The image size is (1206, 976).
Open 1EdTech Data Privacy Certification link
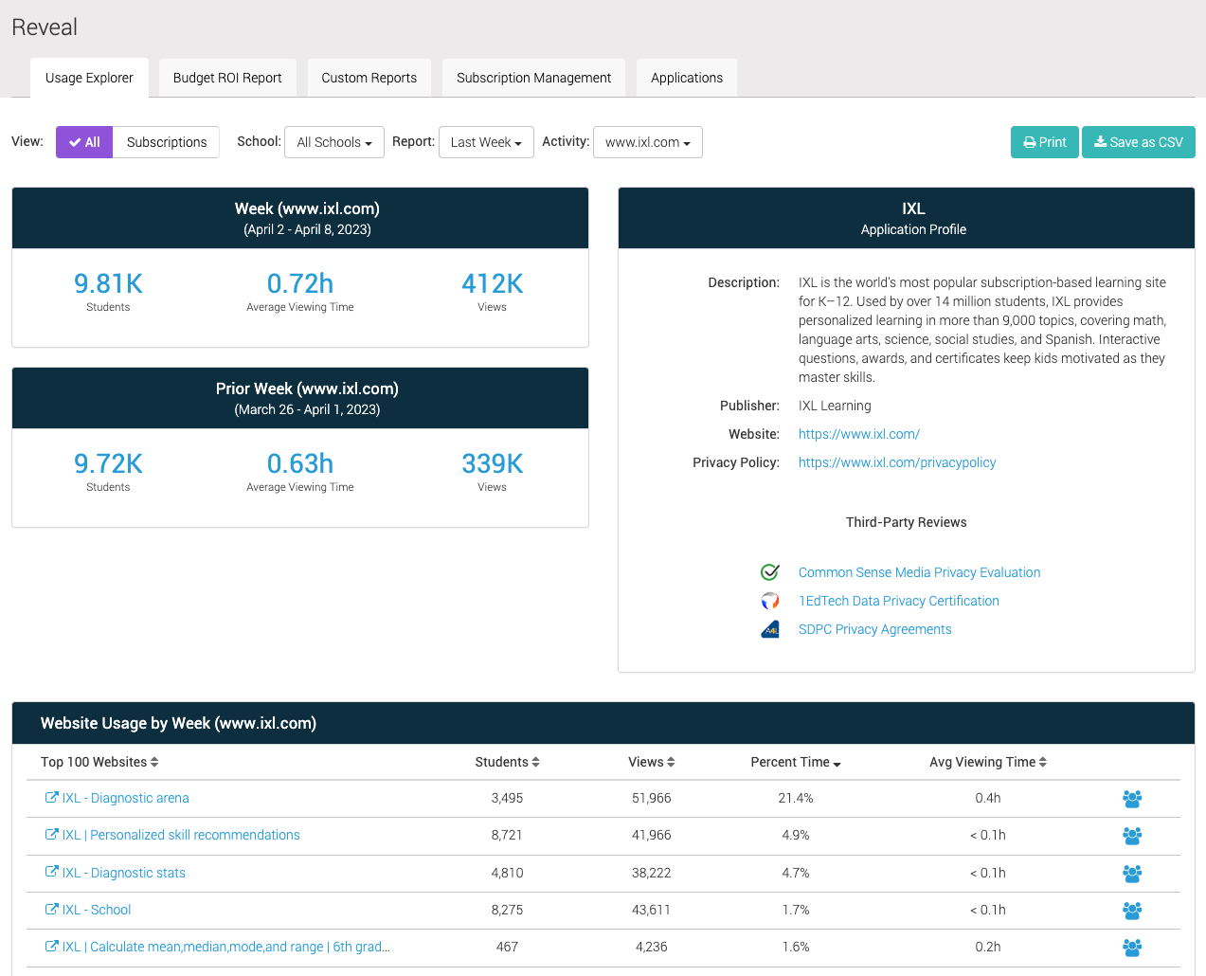click(899, 601)
